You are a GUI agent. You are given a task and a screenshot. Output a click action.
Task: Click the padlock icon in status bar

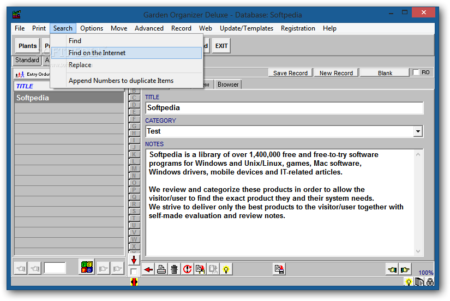click(x=430, y=282)
